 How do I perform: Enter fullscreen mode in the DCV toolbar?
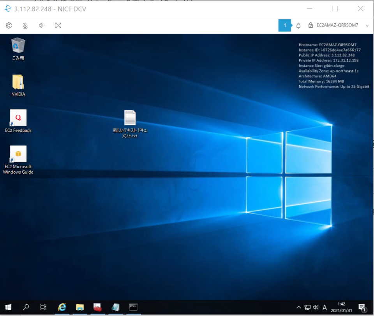(x=58, y=25)
